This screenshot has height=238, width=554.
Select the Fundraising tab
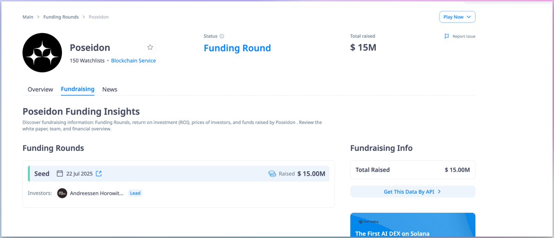(x=78, y=89)
